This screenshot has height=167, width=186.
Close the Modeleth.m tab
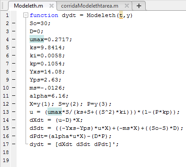[x=52, y=6]
